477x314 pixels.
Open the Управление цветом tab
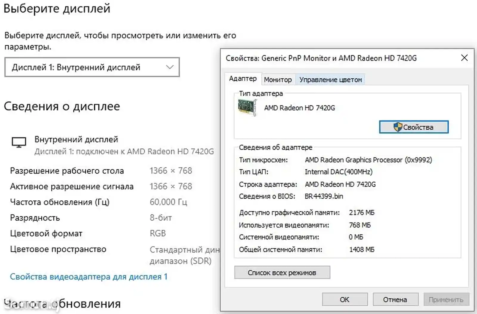click(x=330, y=80)
